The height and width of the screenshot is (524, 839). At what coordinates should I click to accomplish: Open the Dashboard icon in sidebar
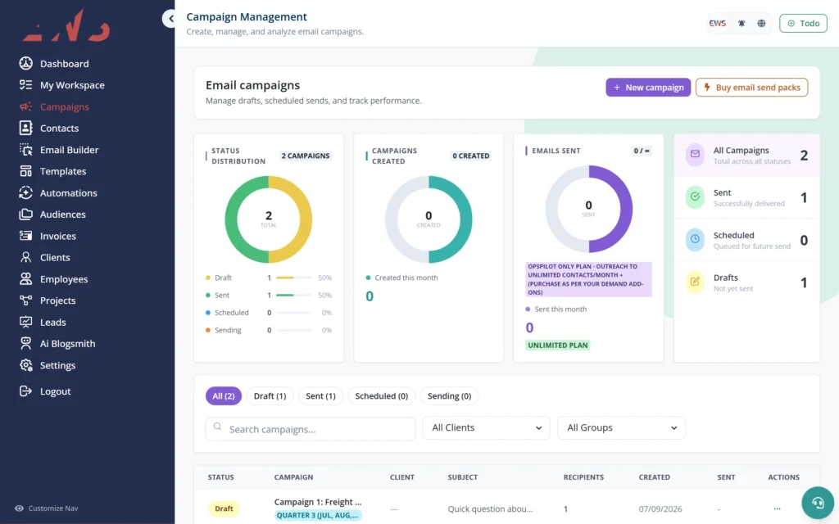point(25,63)
